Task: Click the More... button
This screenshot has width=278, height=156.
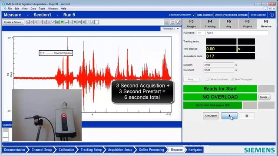Action: pos(191,79)
